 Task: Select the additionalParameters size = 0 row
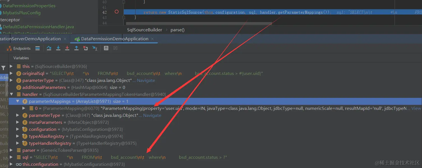pyautogui.click(x=215, y=87)
